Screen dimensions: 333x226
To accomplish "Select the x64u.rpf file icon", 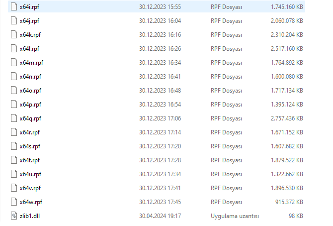I will [x=14, y=174].
